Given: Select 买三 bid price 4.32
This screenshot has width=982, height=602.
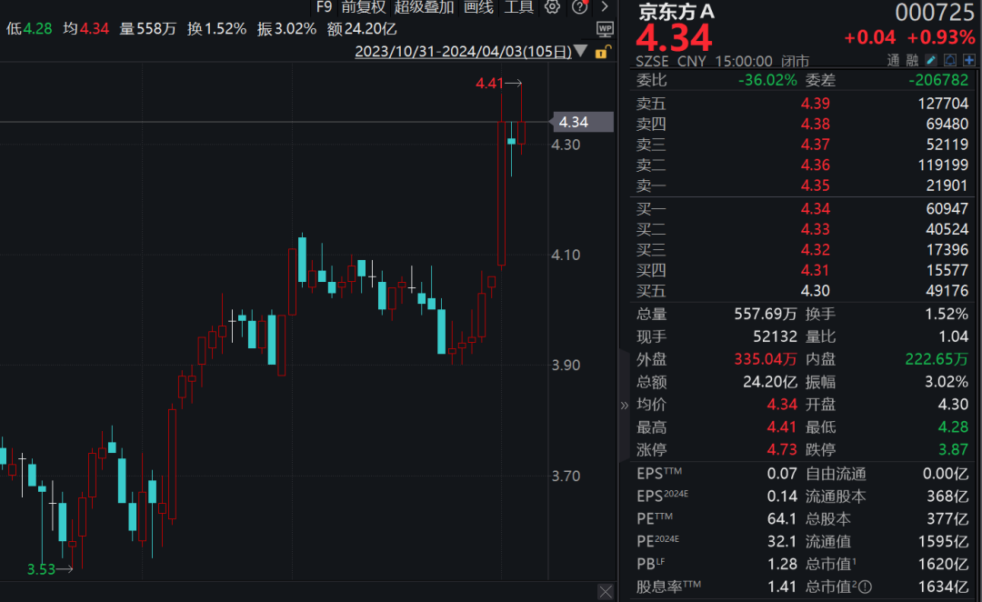Looking at the screenshot, I should (815, 250).
